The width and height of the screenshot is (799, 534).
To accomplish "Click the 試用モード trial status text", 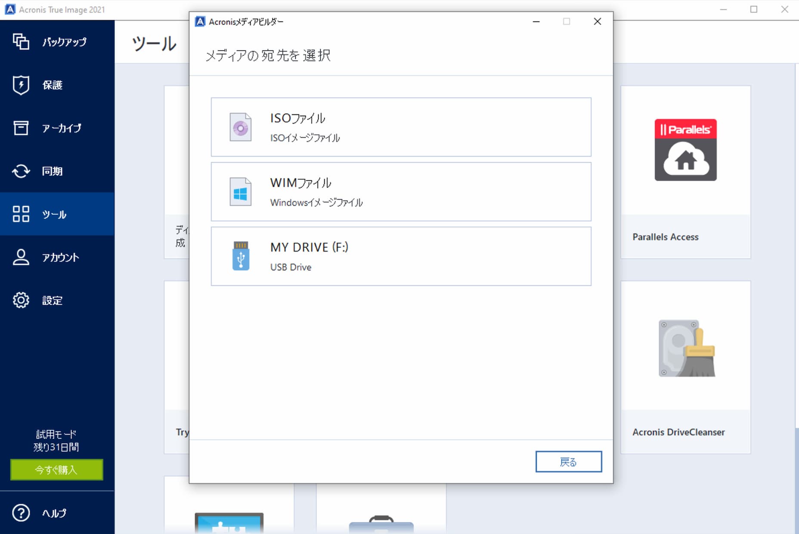I will tap(56, 434).
